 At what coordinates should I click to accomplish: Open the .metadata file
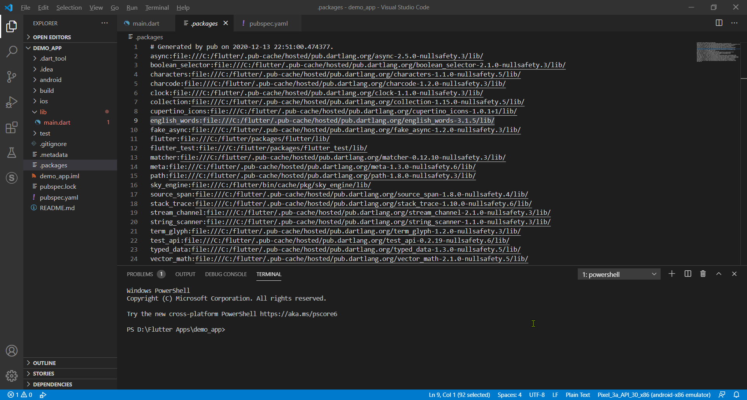[70, 155]
